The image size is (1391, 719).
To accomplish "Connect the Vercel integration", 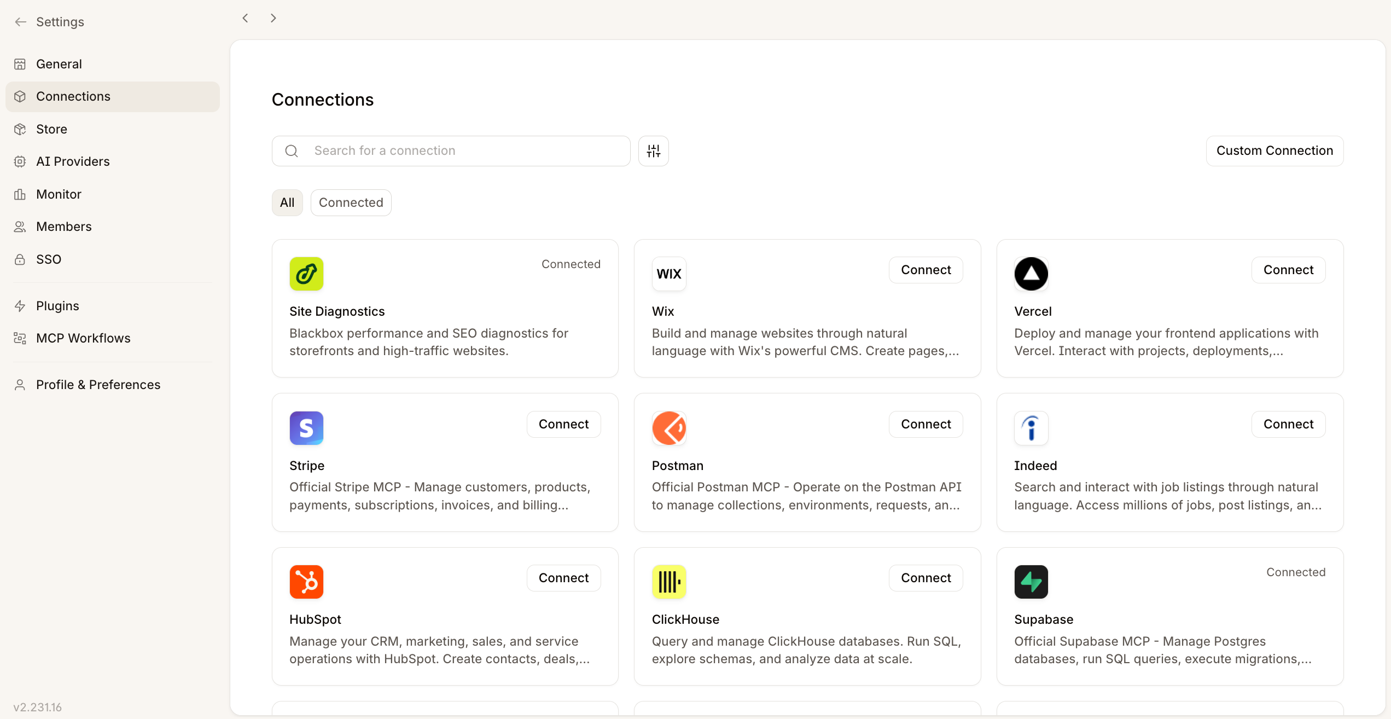I will [x=1288, y=270].
